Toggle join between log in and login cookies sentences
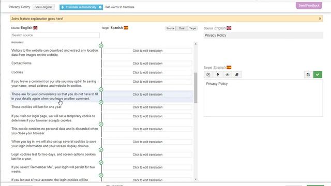The height and width of the screenshot is (186, 331). coord(101,150)
